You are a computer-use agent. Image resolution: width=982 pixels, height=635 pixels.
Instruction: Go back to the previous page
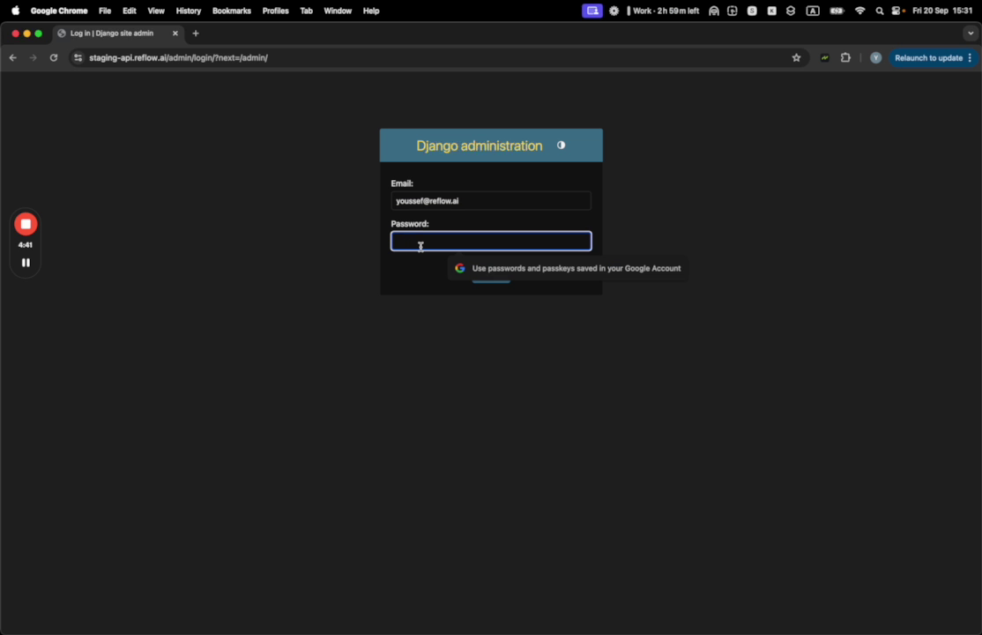point(13,57)
